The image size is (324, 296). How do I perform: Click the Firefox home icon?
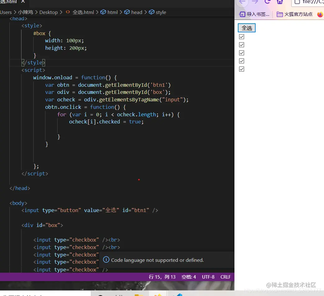pyautogui.click(x=280, y=2)
